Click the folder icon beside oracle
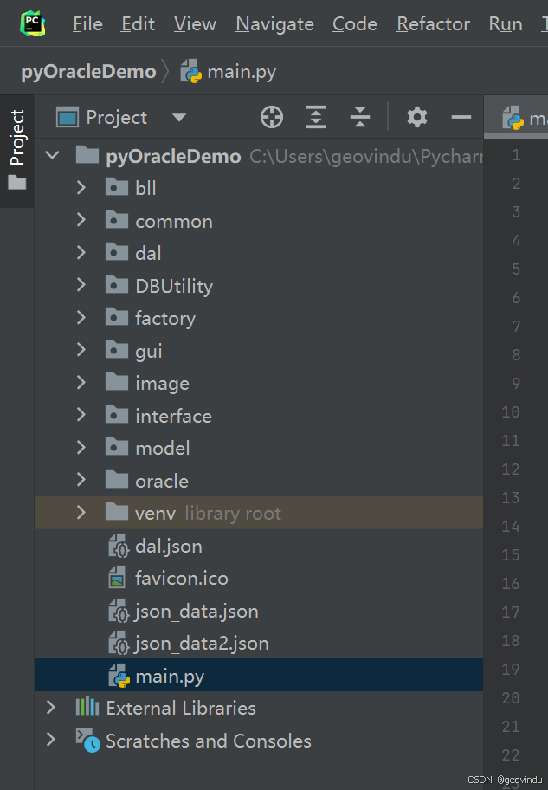 pos(117,480)
